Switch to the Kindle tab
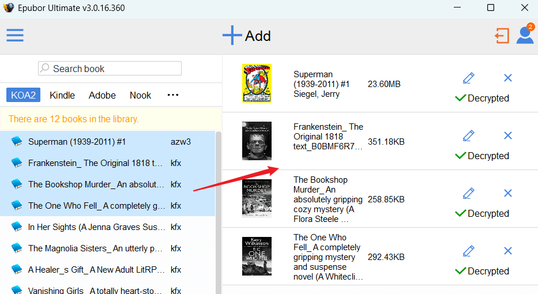Image resolution: width=538 pixels, height=294 pixels. 62,95
